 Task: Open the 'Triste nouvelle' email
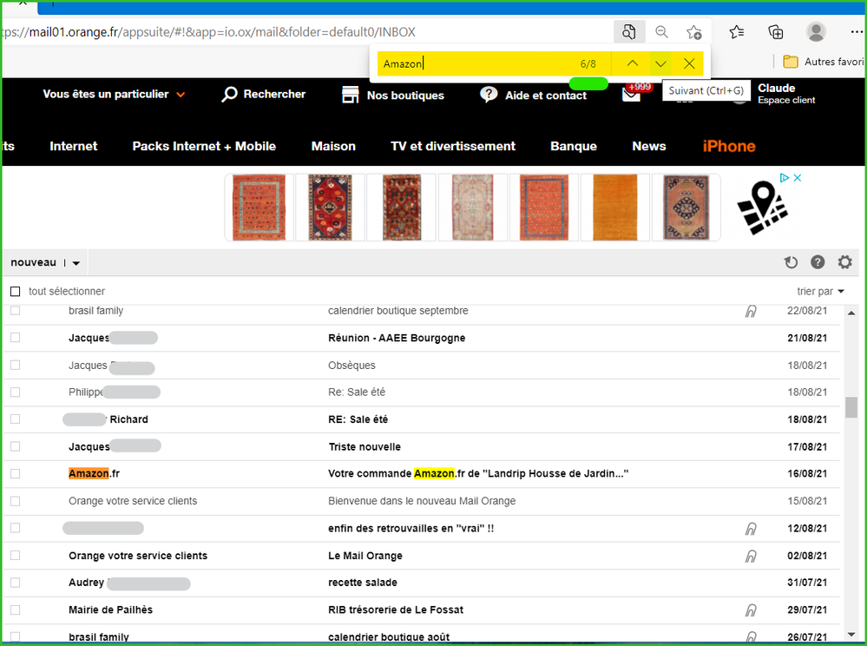coord(365,447)
